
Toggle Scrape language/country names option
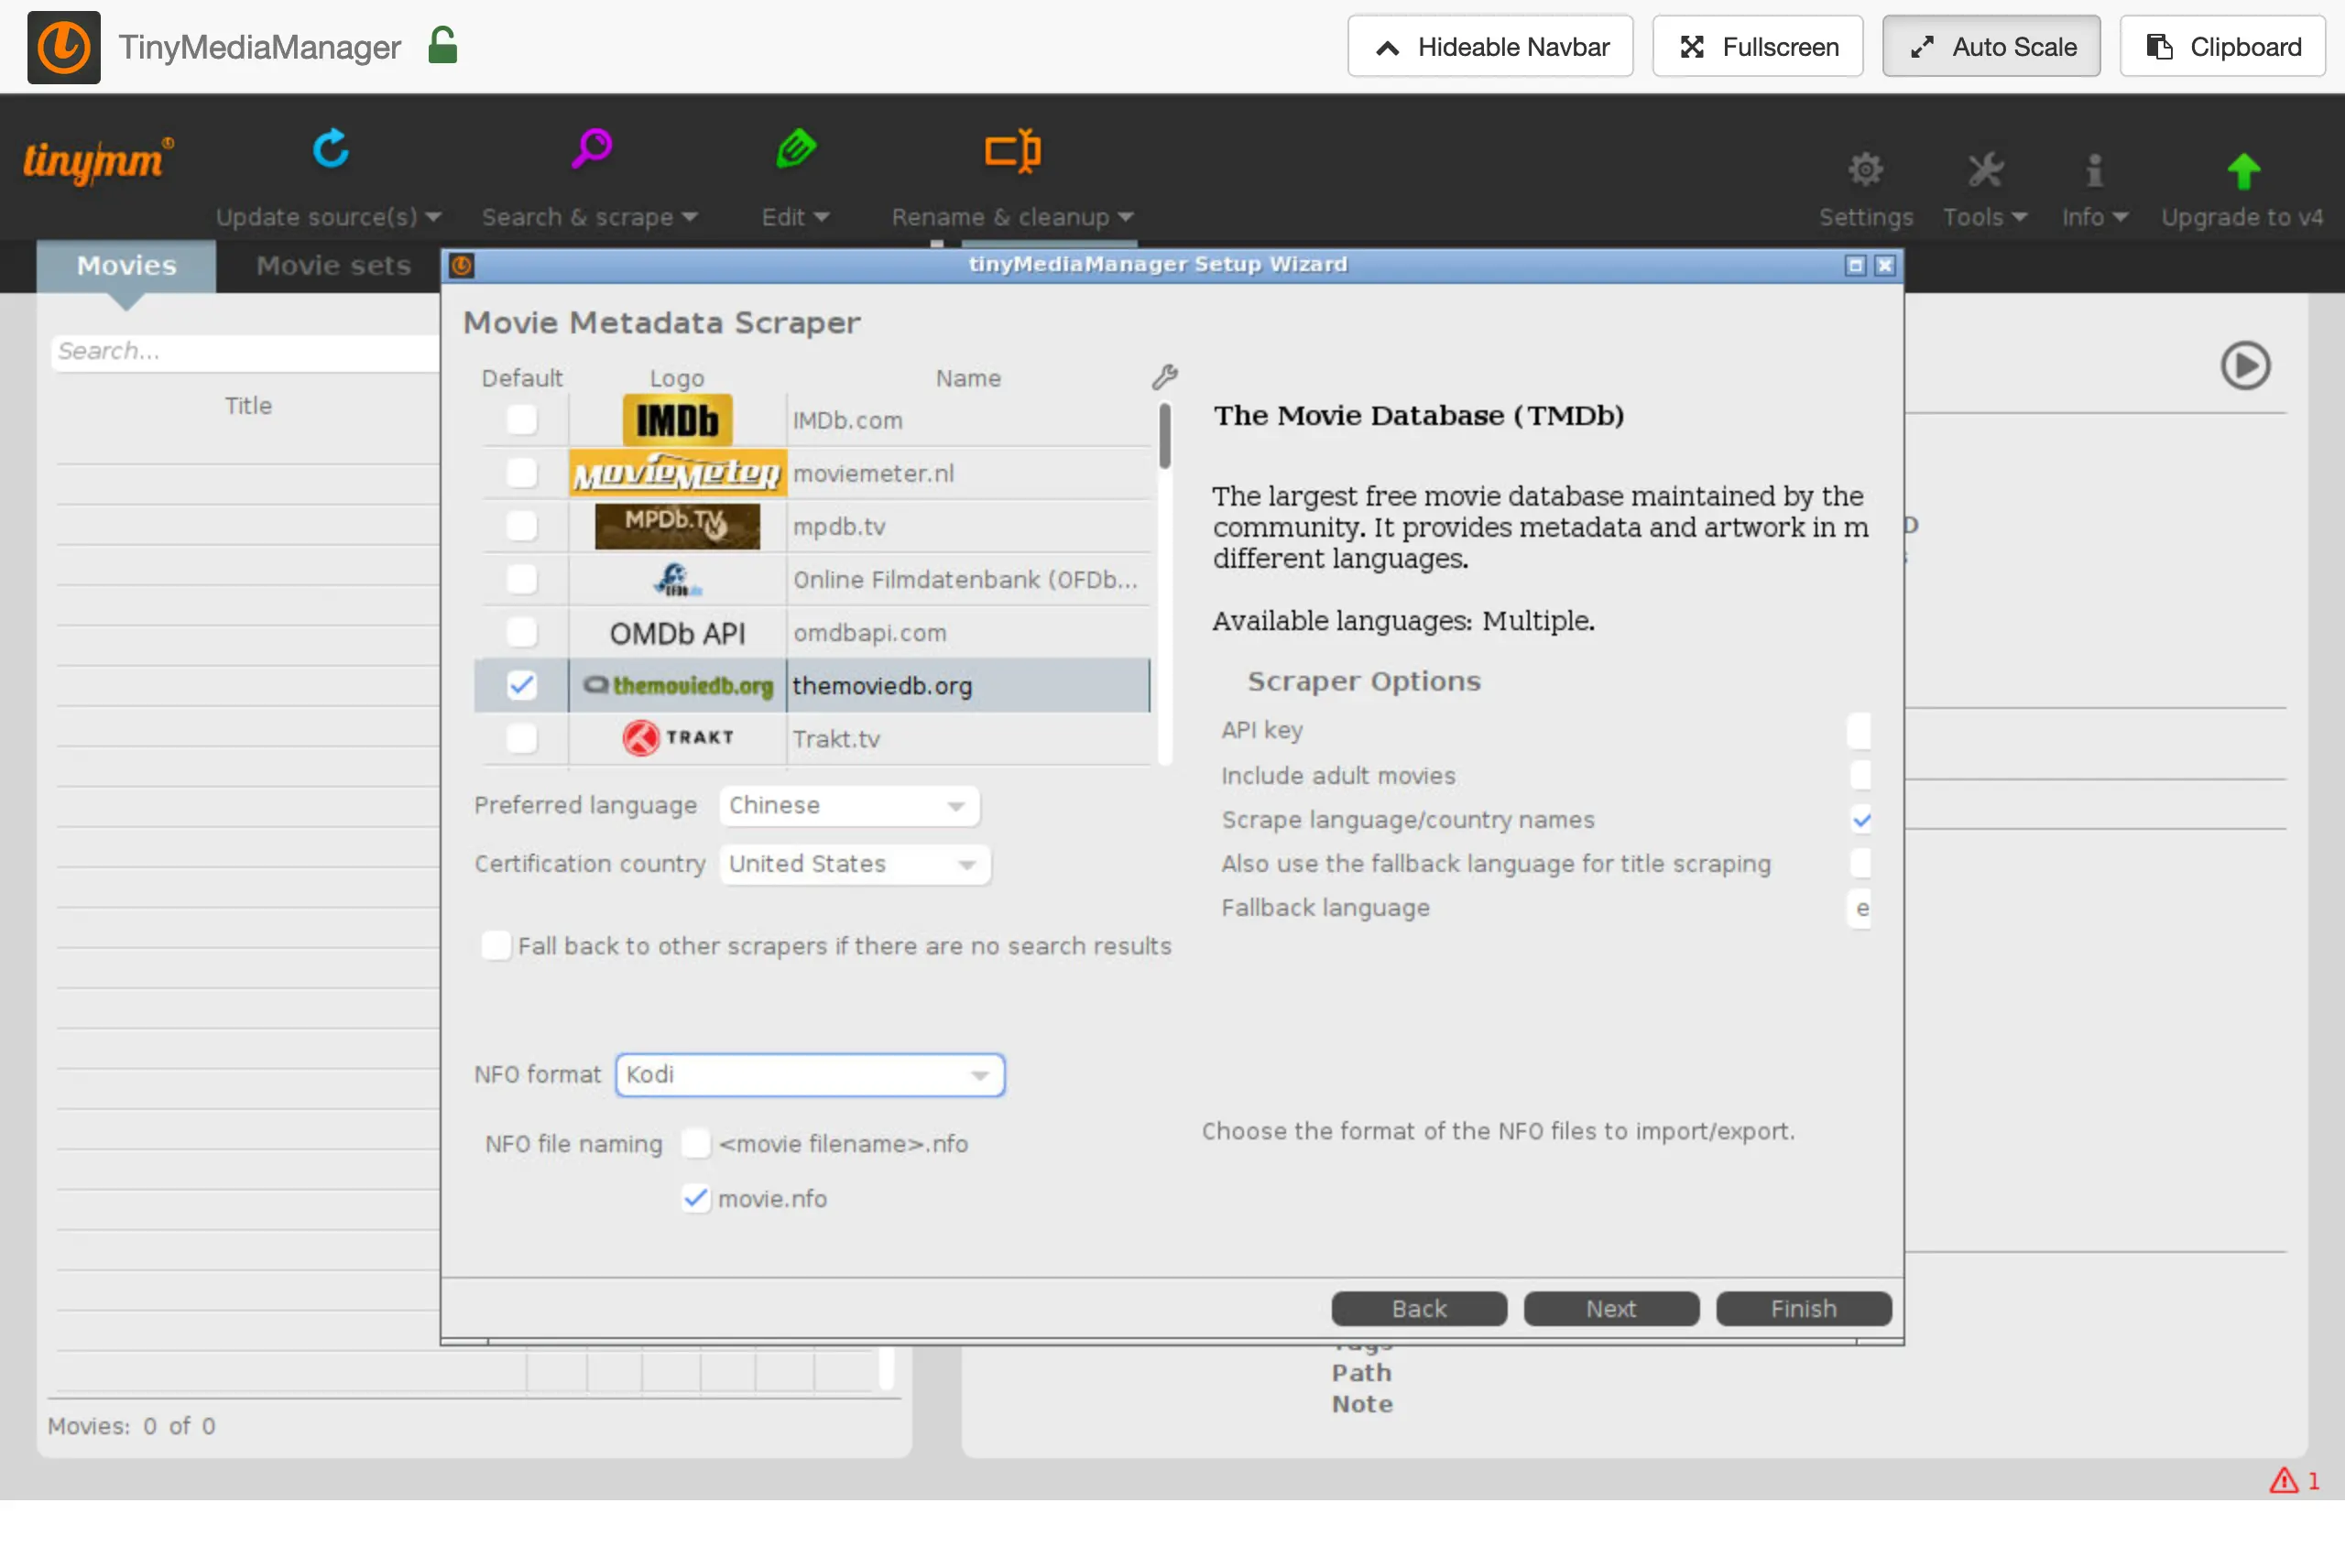coord(1860,820)
